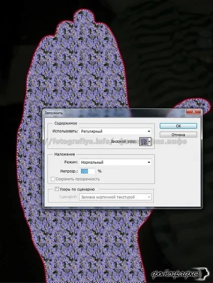Image resolution: width=213 pixels, height=283 pixels.
Task: Click the Непрозр. opacity value field
Action: tap(87, 171)
